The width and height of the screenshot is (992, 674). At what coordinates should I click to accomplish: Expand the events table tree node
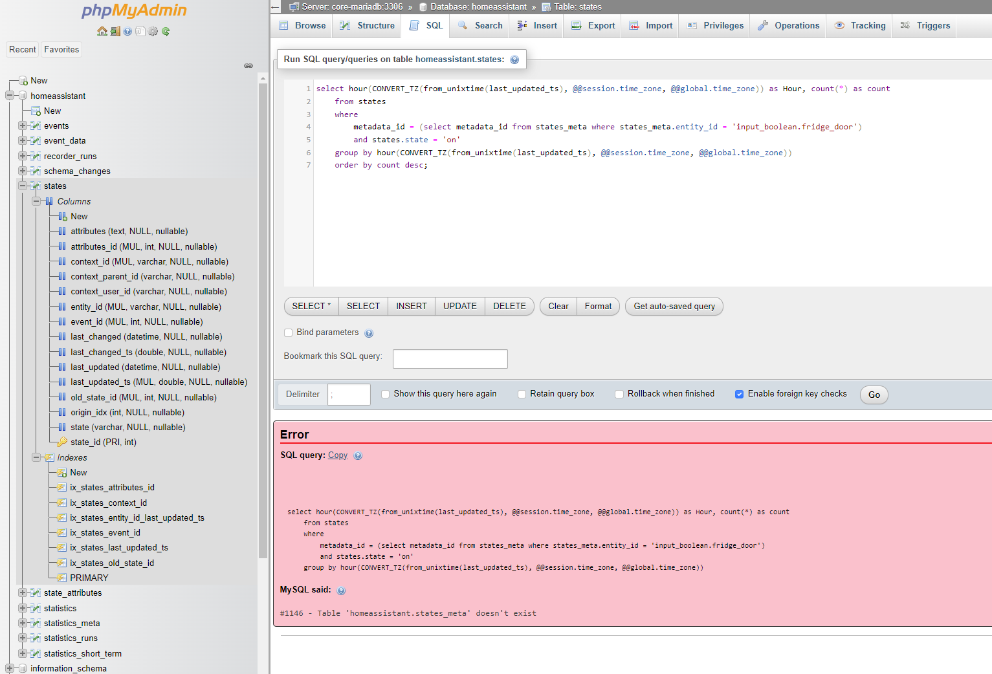tap(23, 125)
